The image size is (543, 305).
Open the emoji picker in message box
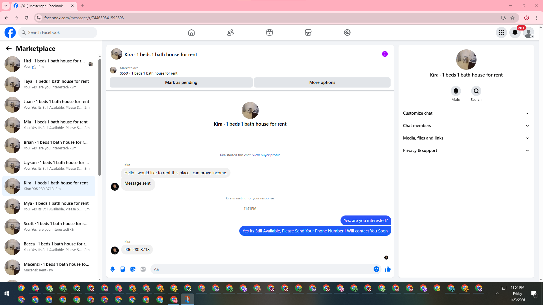376,269
